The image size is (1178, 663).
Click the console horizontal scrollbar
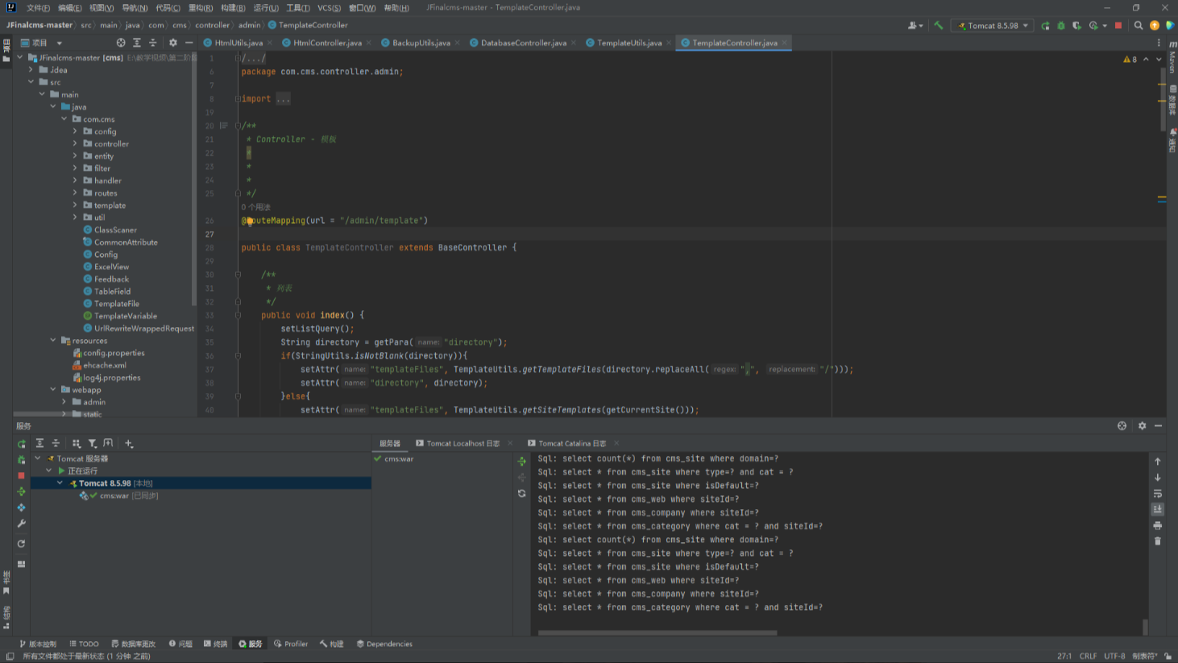tap(657, 632)
